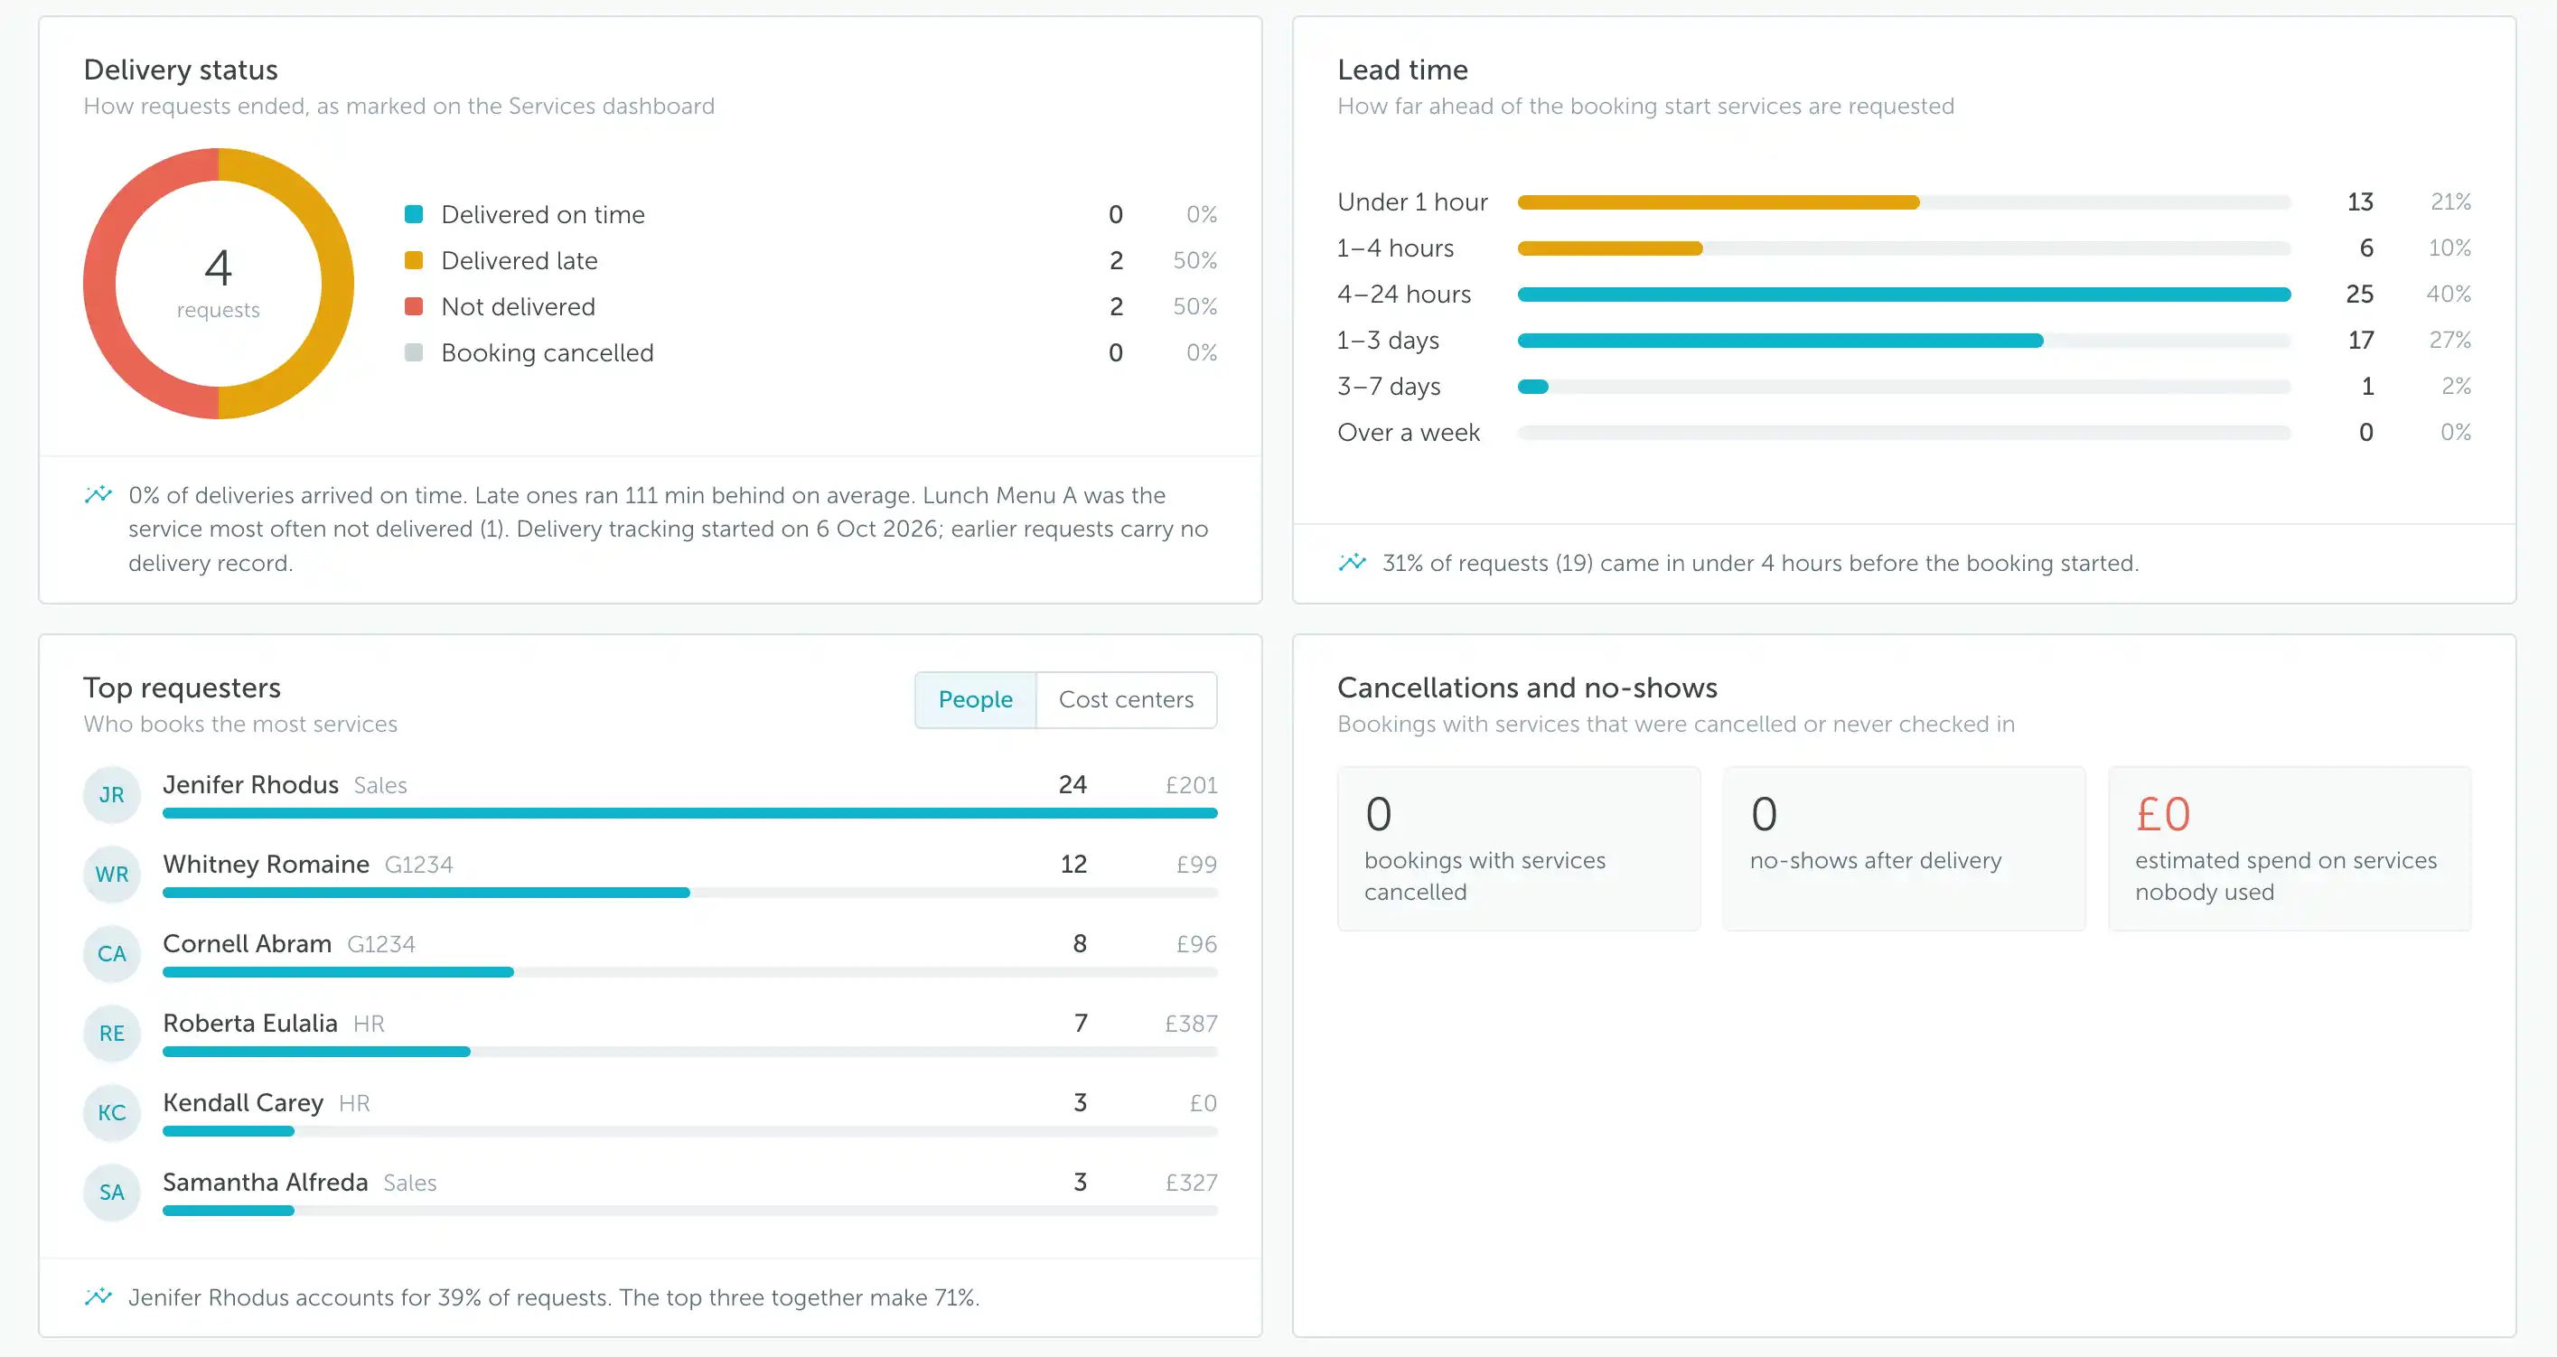Viewport: 2557px width, 1357px height.
Task: Click the RE avatar for Roberta Eulalia
Action: [x=112, y=1034]
